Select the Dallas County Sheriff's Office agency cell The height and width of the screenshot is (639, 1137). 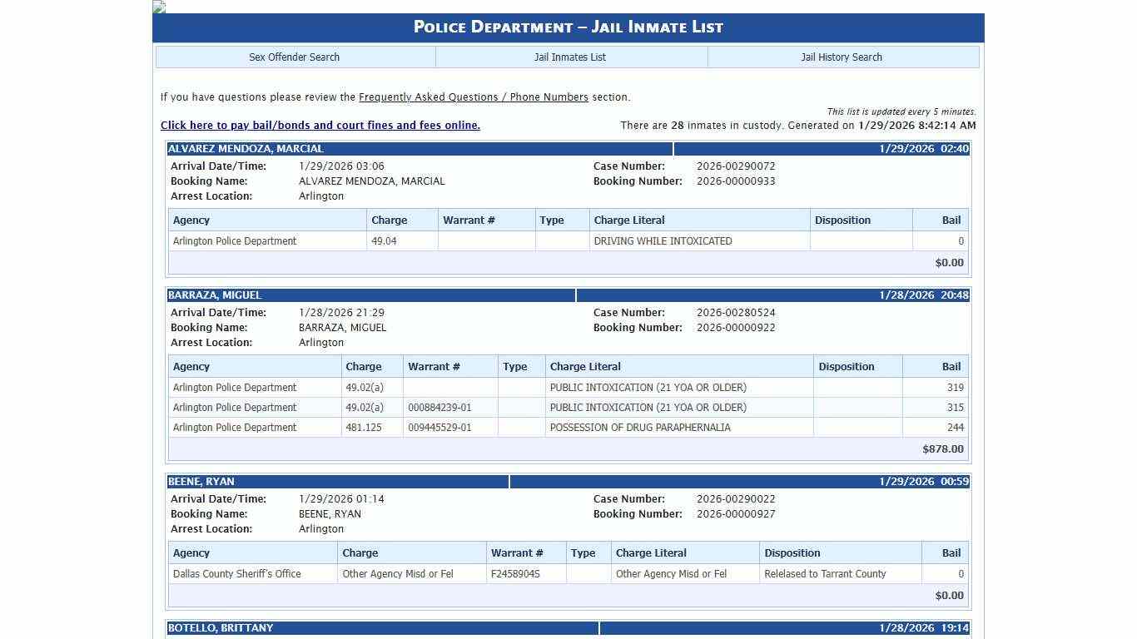237,574
